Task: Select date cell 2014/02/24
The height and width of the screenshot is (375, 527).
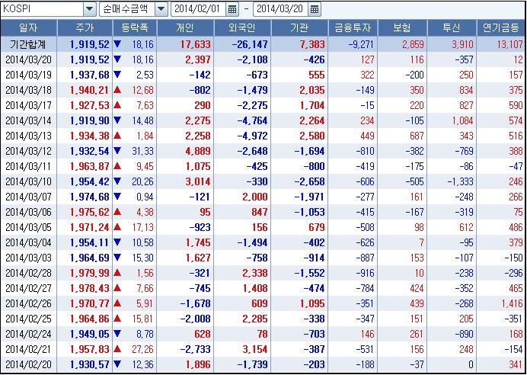Action: [29, 334]
